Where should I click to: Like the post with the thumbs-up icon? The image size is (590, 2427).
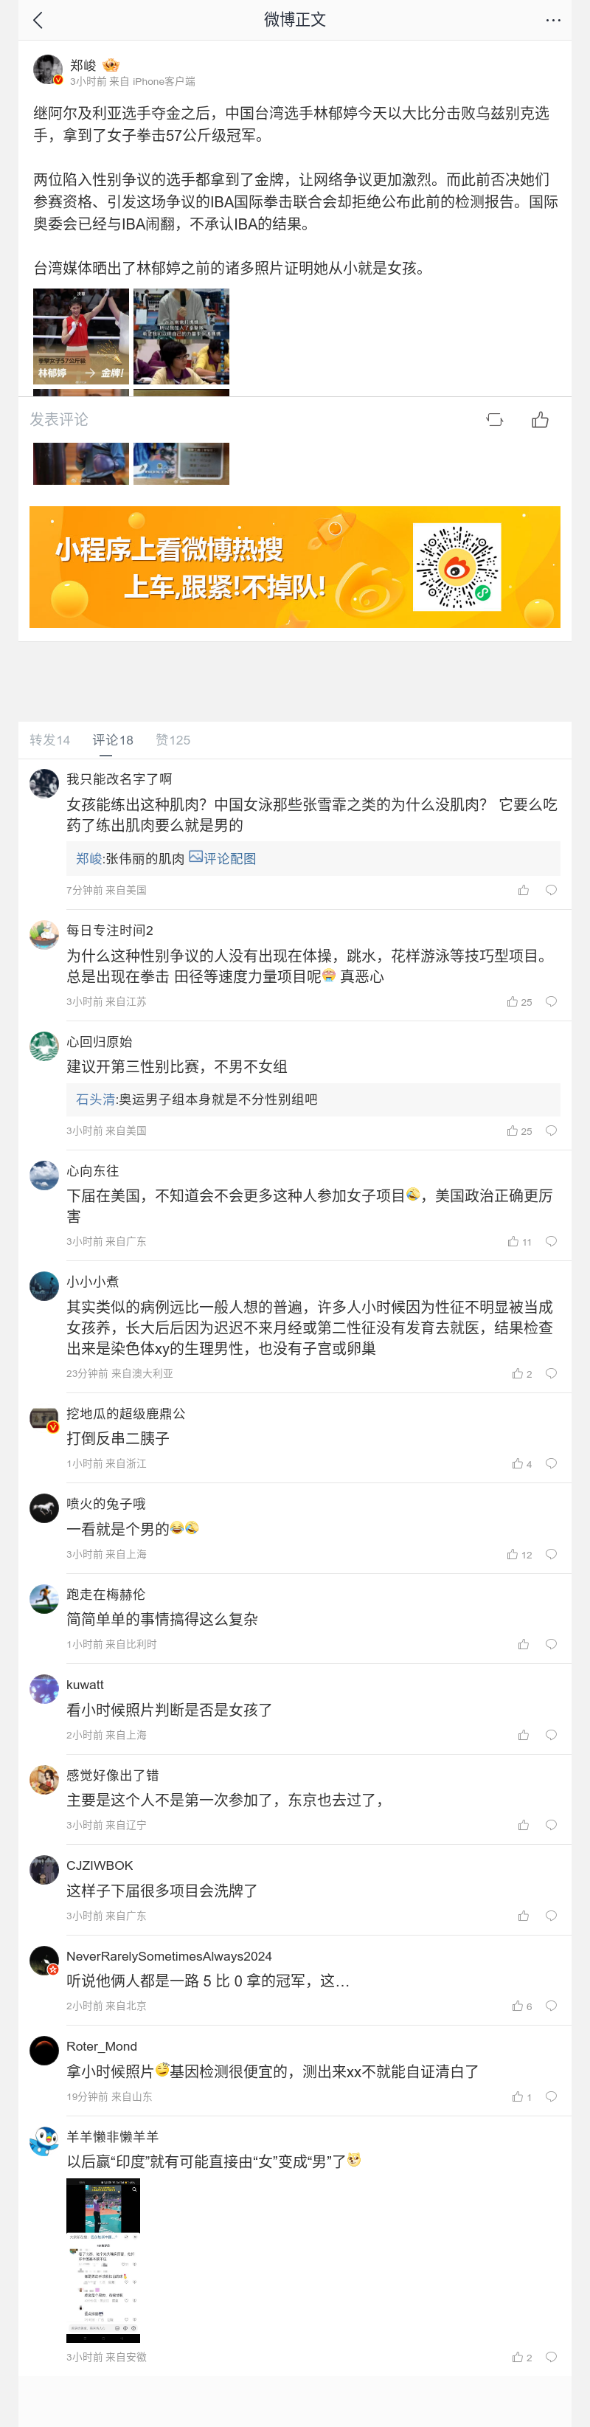click(540, 419)
